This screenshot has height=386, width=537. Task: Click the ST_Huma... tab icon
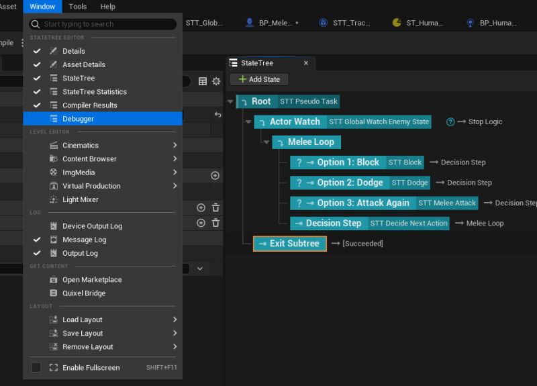pyautogui.click(x=397, y=23)
